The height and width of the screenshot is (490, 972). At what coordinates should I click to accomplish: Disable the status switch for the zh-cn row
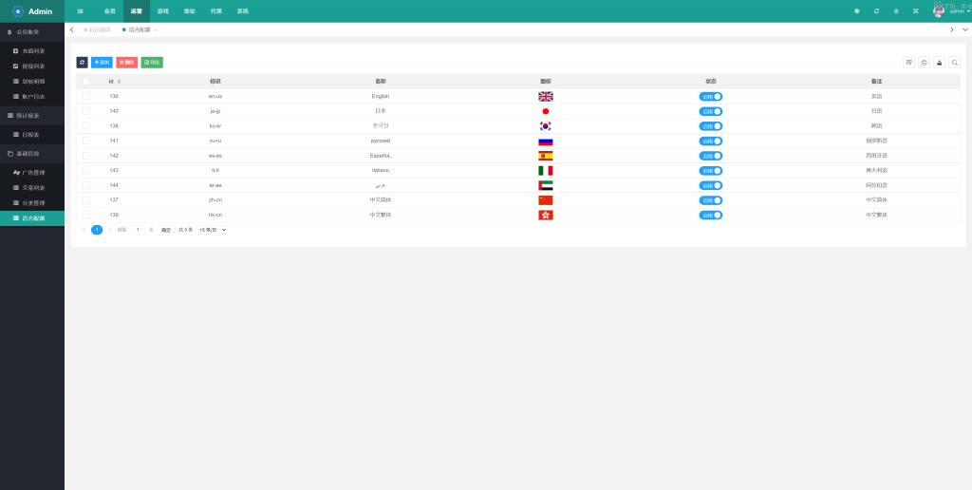pos(711,200)
